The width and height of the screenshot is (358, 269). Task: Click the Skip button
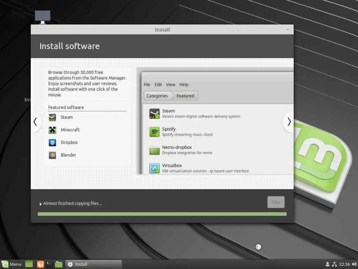(x=276, y=202)
